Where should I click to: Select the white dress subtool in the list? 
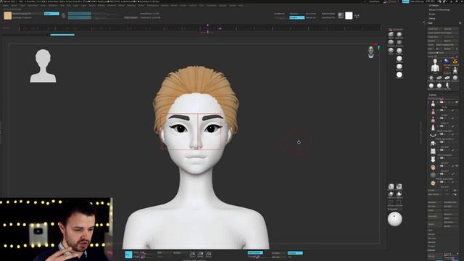pyautogui.click(x=433, y=128)
